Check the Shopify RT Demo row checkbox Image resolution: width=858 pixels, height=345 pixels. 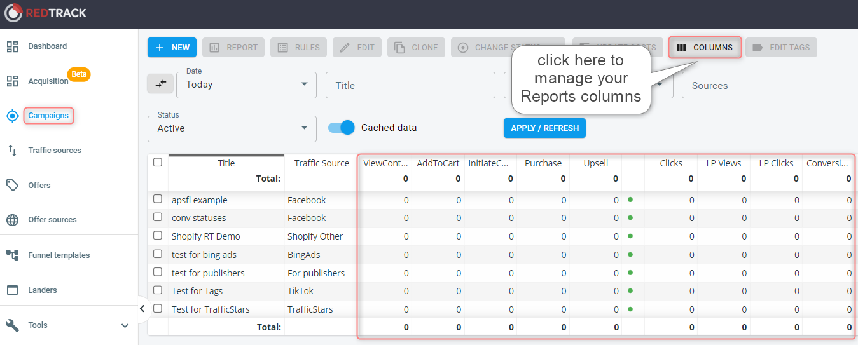pos(158,236)
